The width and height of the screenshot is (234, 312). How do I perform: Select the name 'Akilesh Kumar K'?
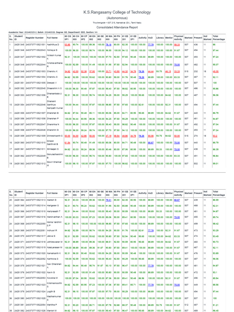[x=54, y=57]
